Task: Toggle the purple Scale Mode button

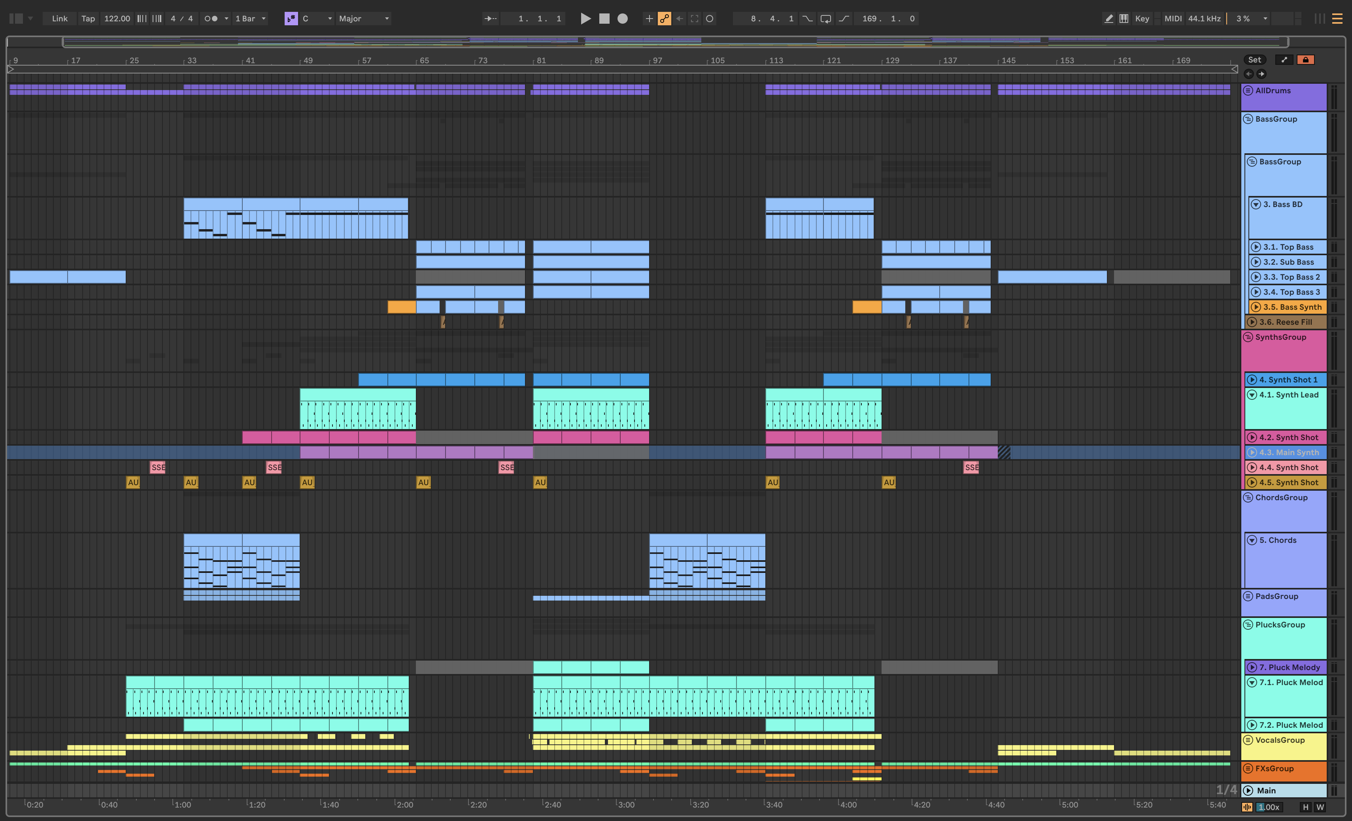Action: tap(291, 19)
